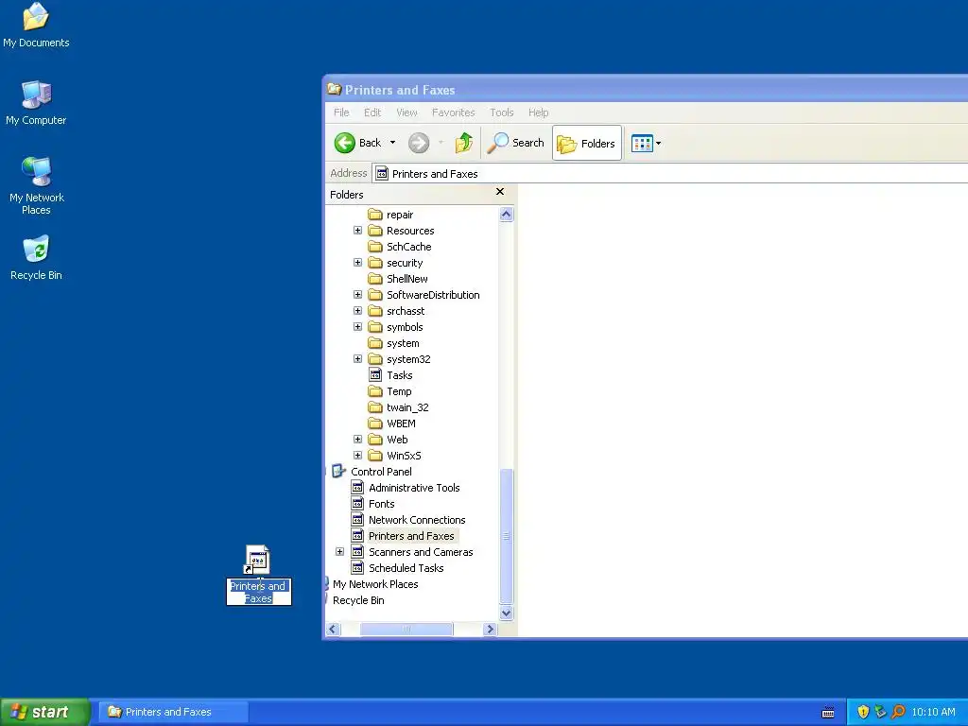This screenshot has width=968, height=726.
Task: Expand the security folder
Action: tap(357, 263)
